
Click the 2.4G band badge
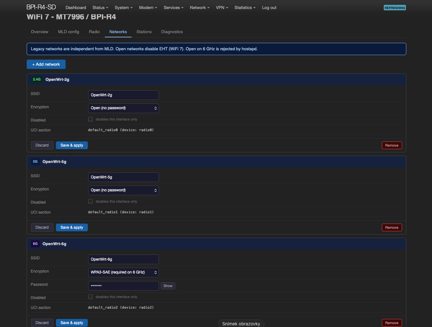37,79
